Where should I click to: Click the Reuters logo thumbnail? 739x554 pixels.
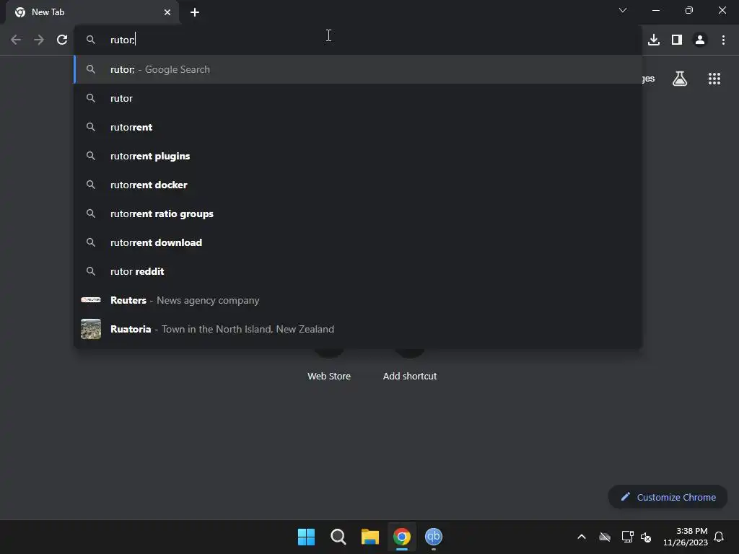tap(91, 299)
